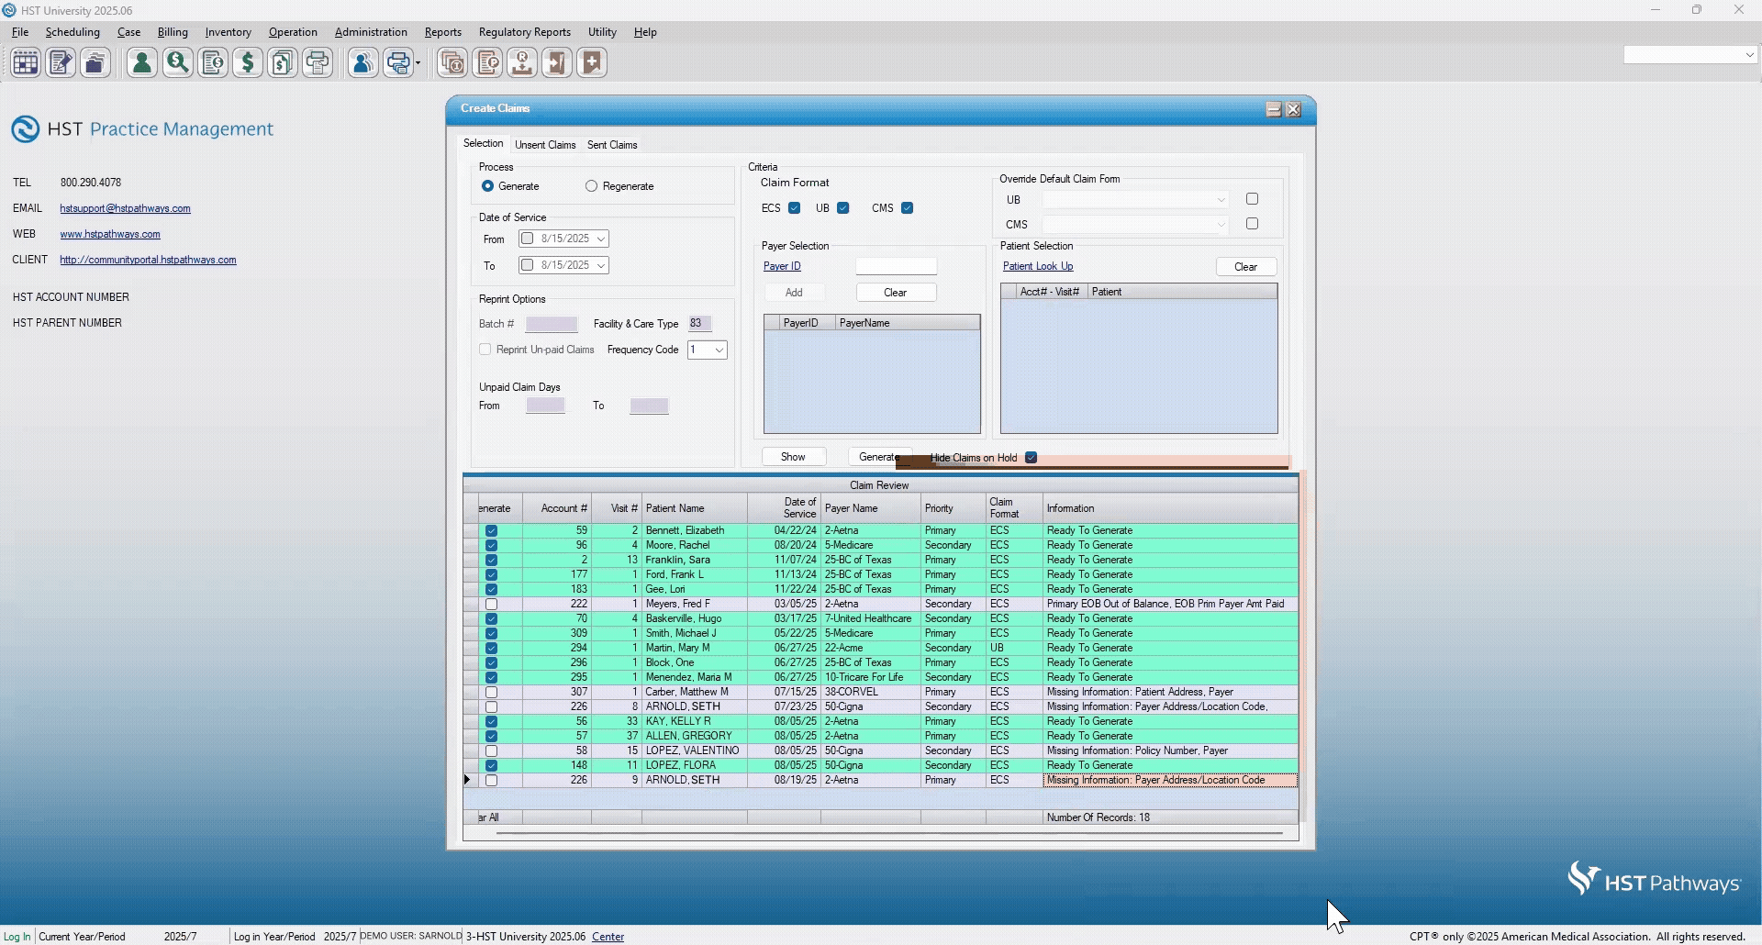Toggle the UB claim format checkbox

point(843,208)
